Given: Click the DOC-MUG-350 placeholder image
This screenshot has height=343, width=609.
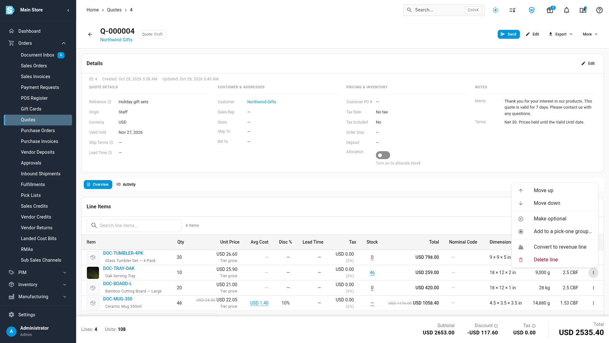Looking at the screenshot, I should point(93,303).
